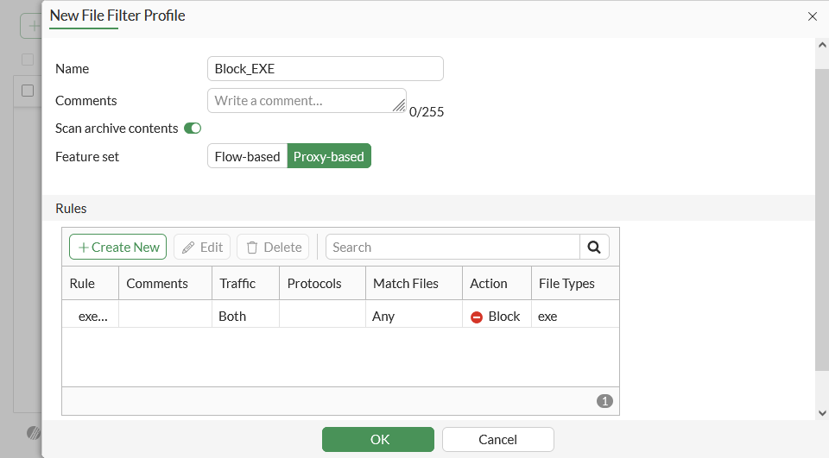Toggle Scan archive contents off
Image resolution: width=829 pixels, height=458 pixels.
(x=193, y=129)
